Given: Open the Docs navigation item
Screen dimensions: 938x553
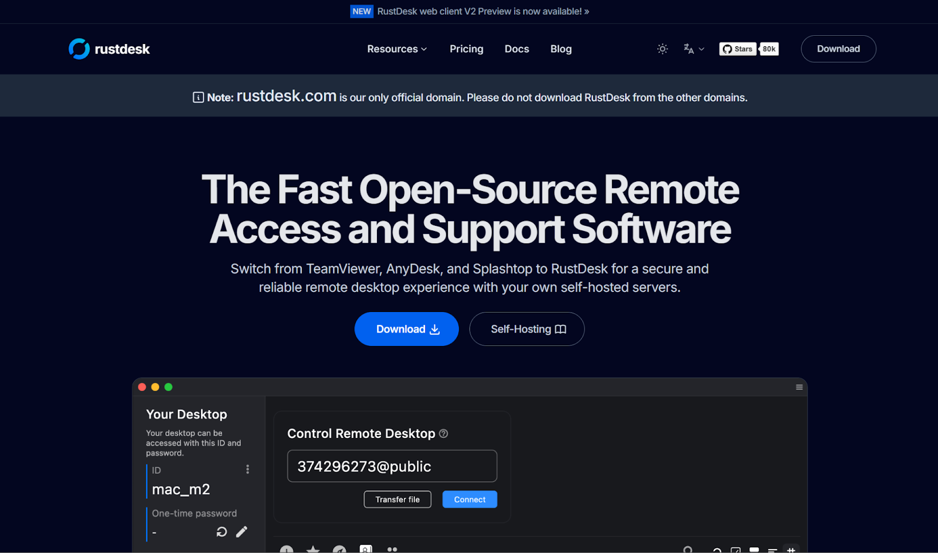Looking at the screenshot, I should (516, 49).
